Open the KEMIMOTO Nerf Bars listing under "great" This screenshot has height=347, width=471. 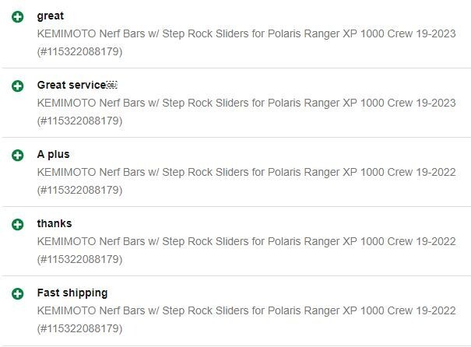pyautogui.click(x=246, y=33)
